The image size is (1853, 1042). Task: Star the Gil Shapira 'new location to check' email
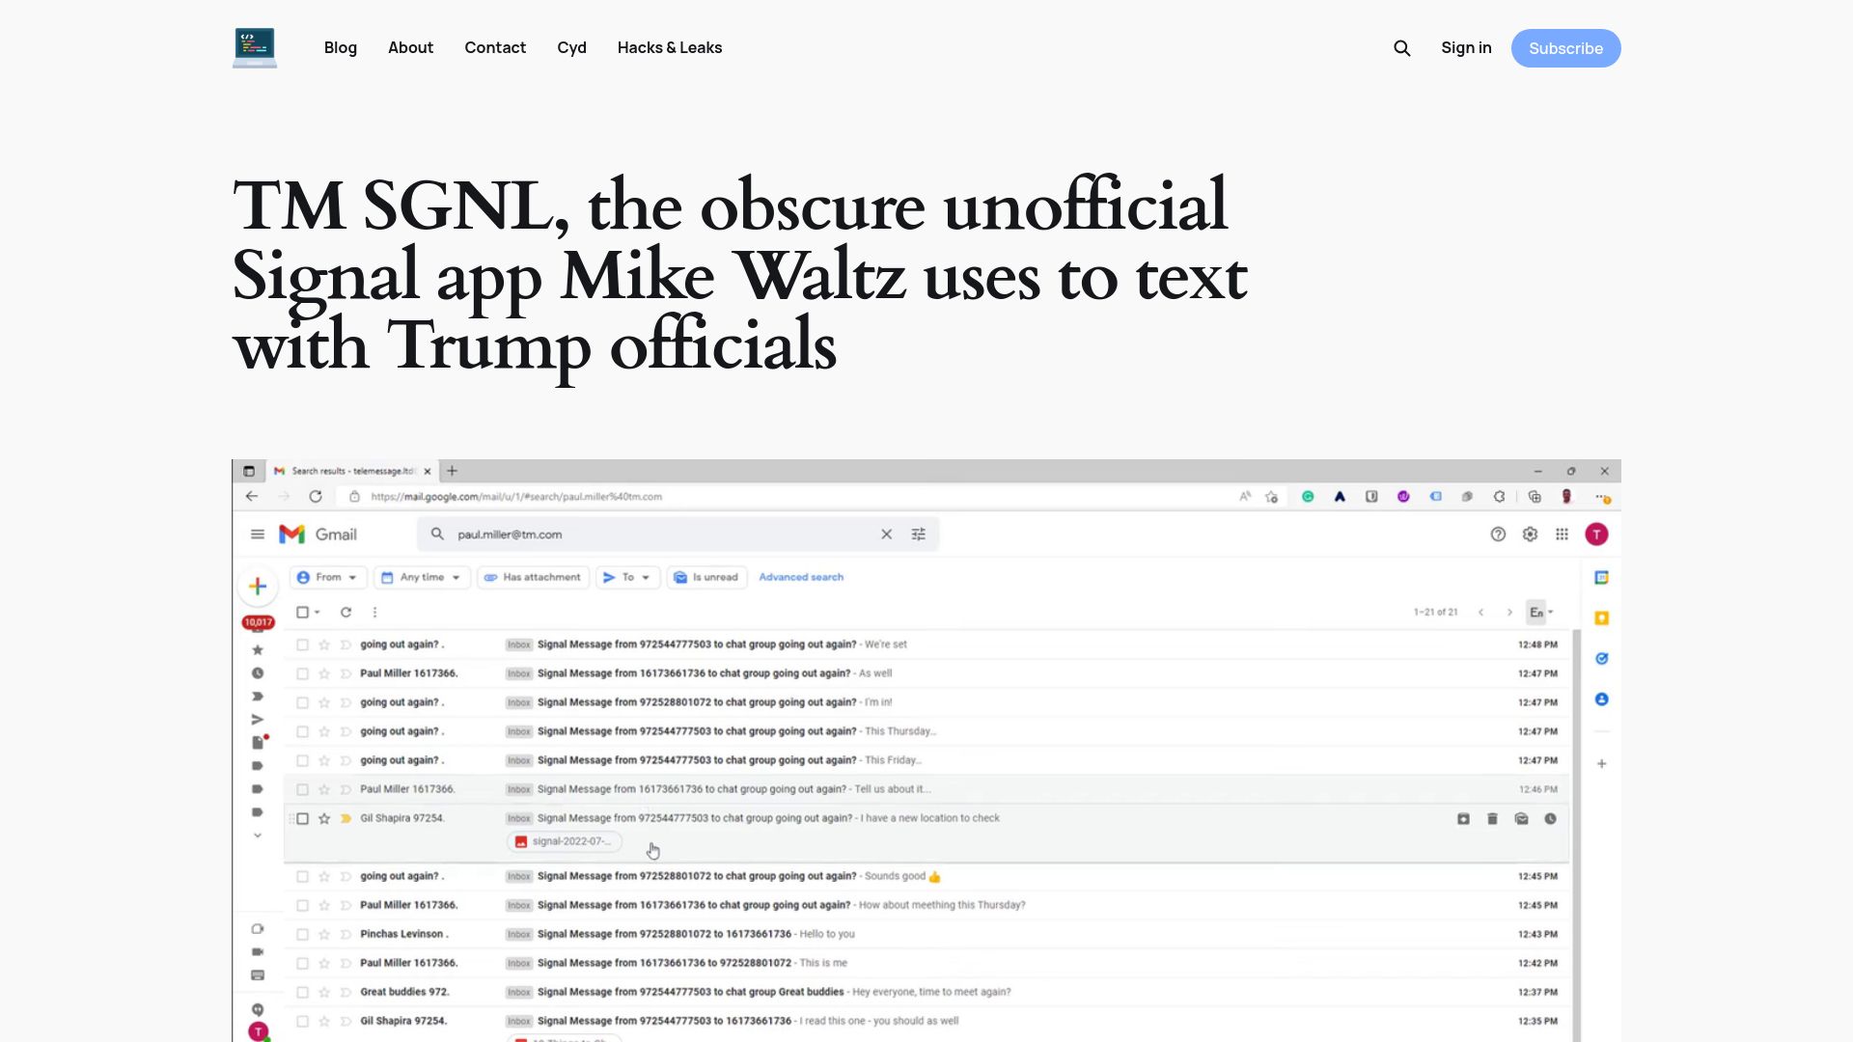pos(324,818)
